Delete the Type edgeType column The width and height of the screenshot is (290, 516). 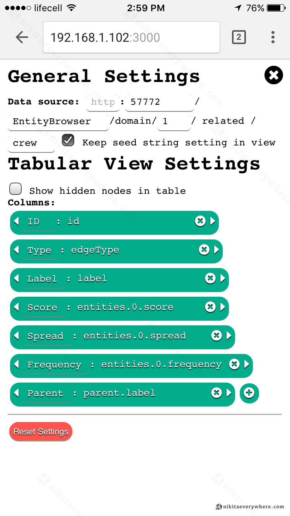pos(204,249)
